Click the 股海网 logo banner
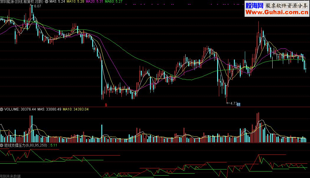Viewport: 310px width, 178px height. click(255, 6)
